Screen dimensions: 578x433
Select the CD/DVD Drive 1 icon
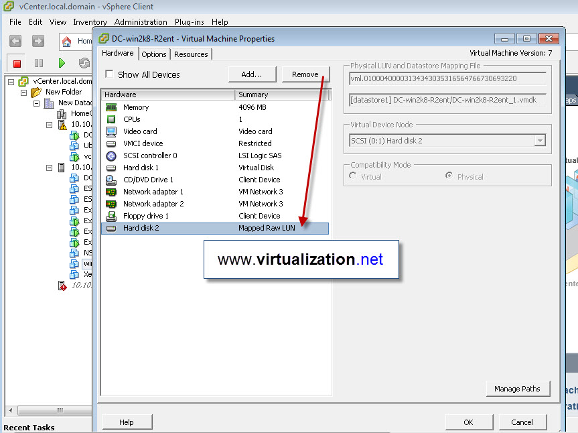click(x=111, y=180)
